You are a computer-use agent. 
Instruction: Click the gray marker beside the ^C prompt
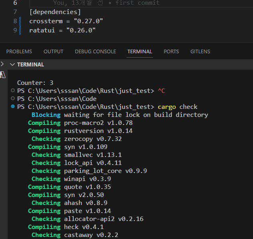13,91
